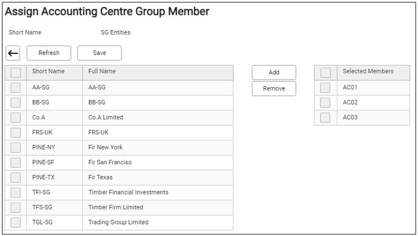
Task: Check the AC01 selected member checkbox
Action: pos(326,88)
